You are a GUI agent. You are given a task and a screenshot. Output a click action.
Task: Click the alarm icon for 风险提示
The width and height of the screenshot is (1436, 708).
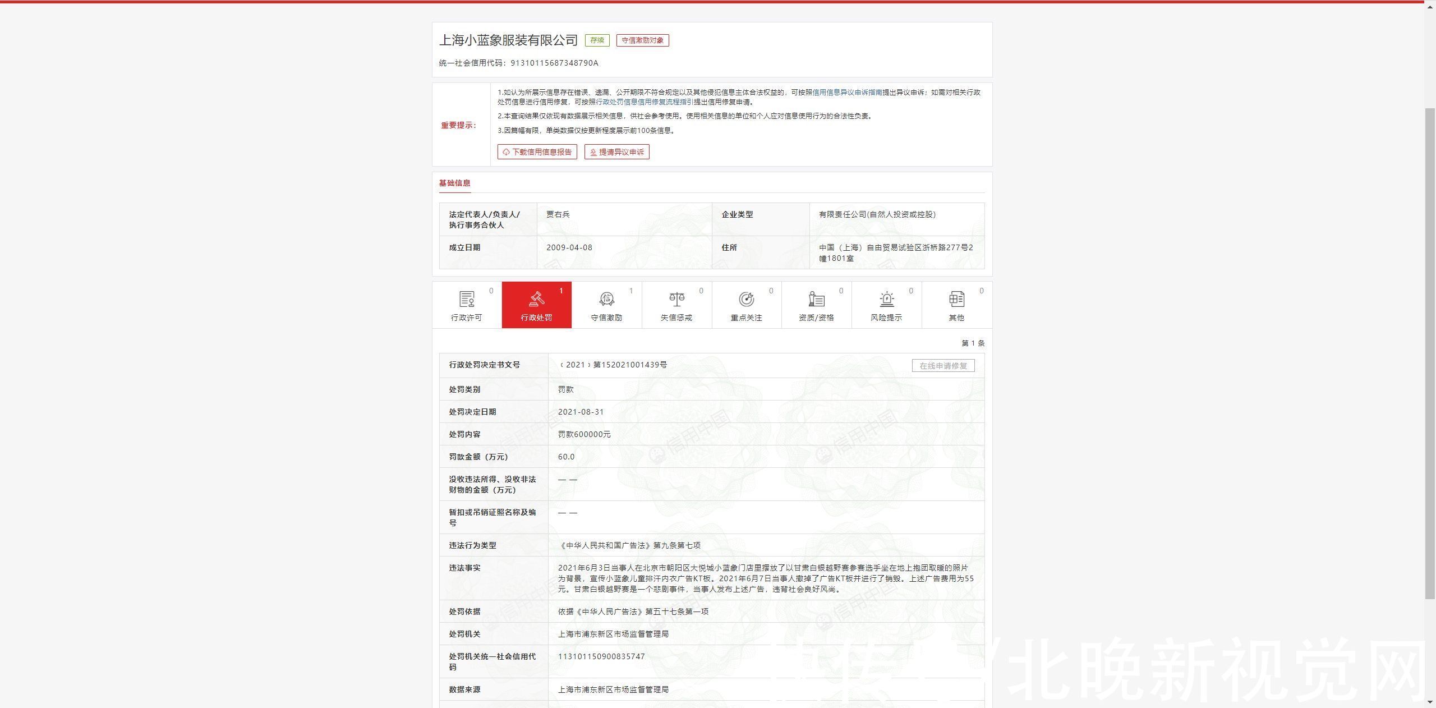[x=886, y=299]
